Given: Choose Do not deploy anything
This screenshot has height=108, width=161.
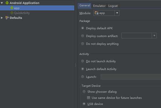Looking at the screenshot, I should 83,44.
